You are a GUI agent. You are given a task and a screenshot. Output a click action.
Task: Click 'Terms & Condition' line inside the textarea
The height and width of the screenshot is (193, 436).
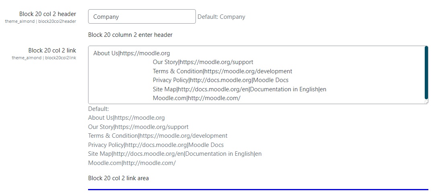222,71
